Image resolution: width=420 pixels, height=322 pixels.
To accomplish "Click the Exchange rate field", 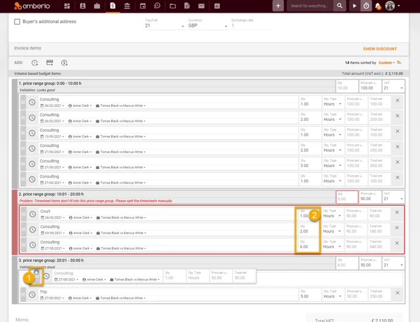I will pos(252,26).
